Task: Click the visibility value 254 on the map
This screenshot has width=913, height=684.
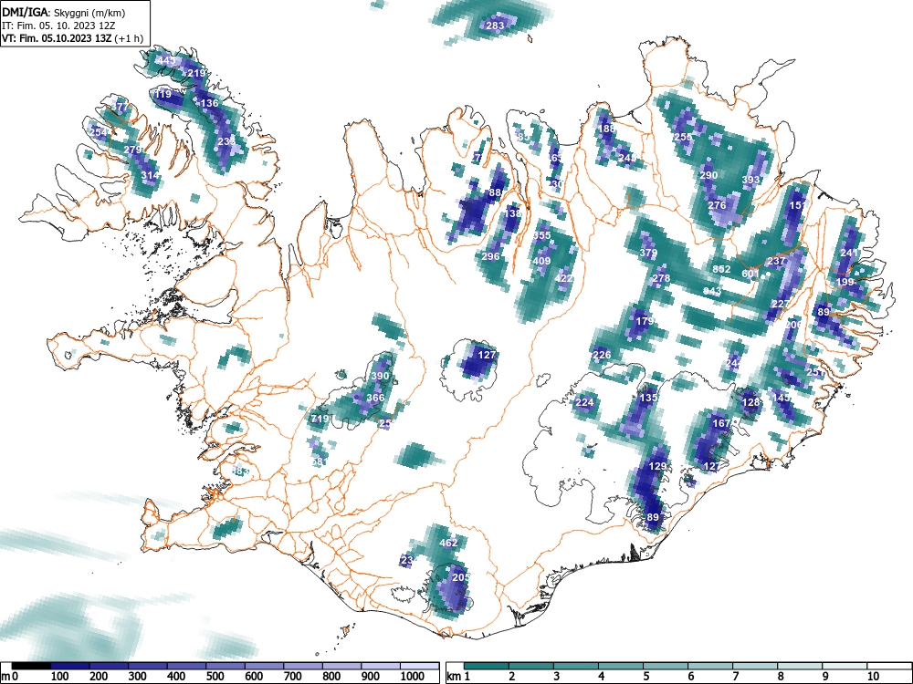Action: coord(99,132)
